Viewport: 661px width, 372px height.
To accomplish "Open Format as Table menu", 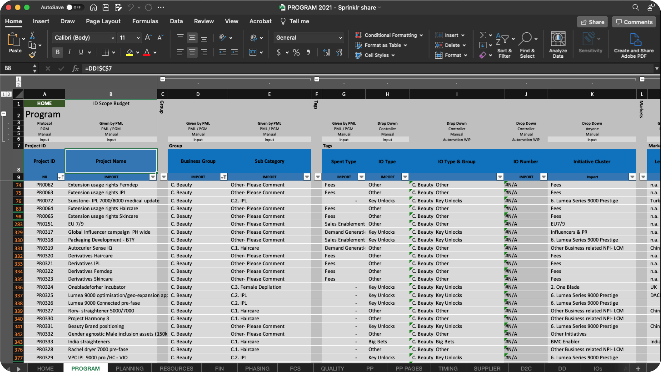I will click(381, 45).
